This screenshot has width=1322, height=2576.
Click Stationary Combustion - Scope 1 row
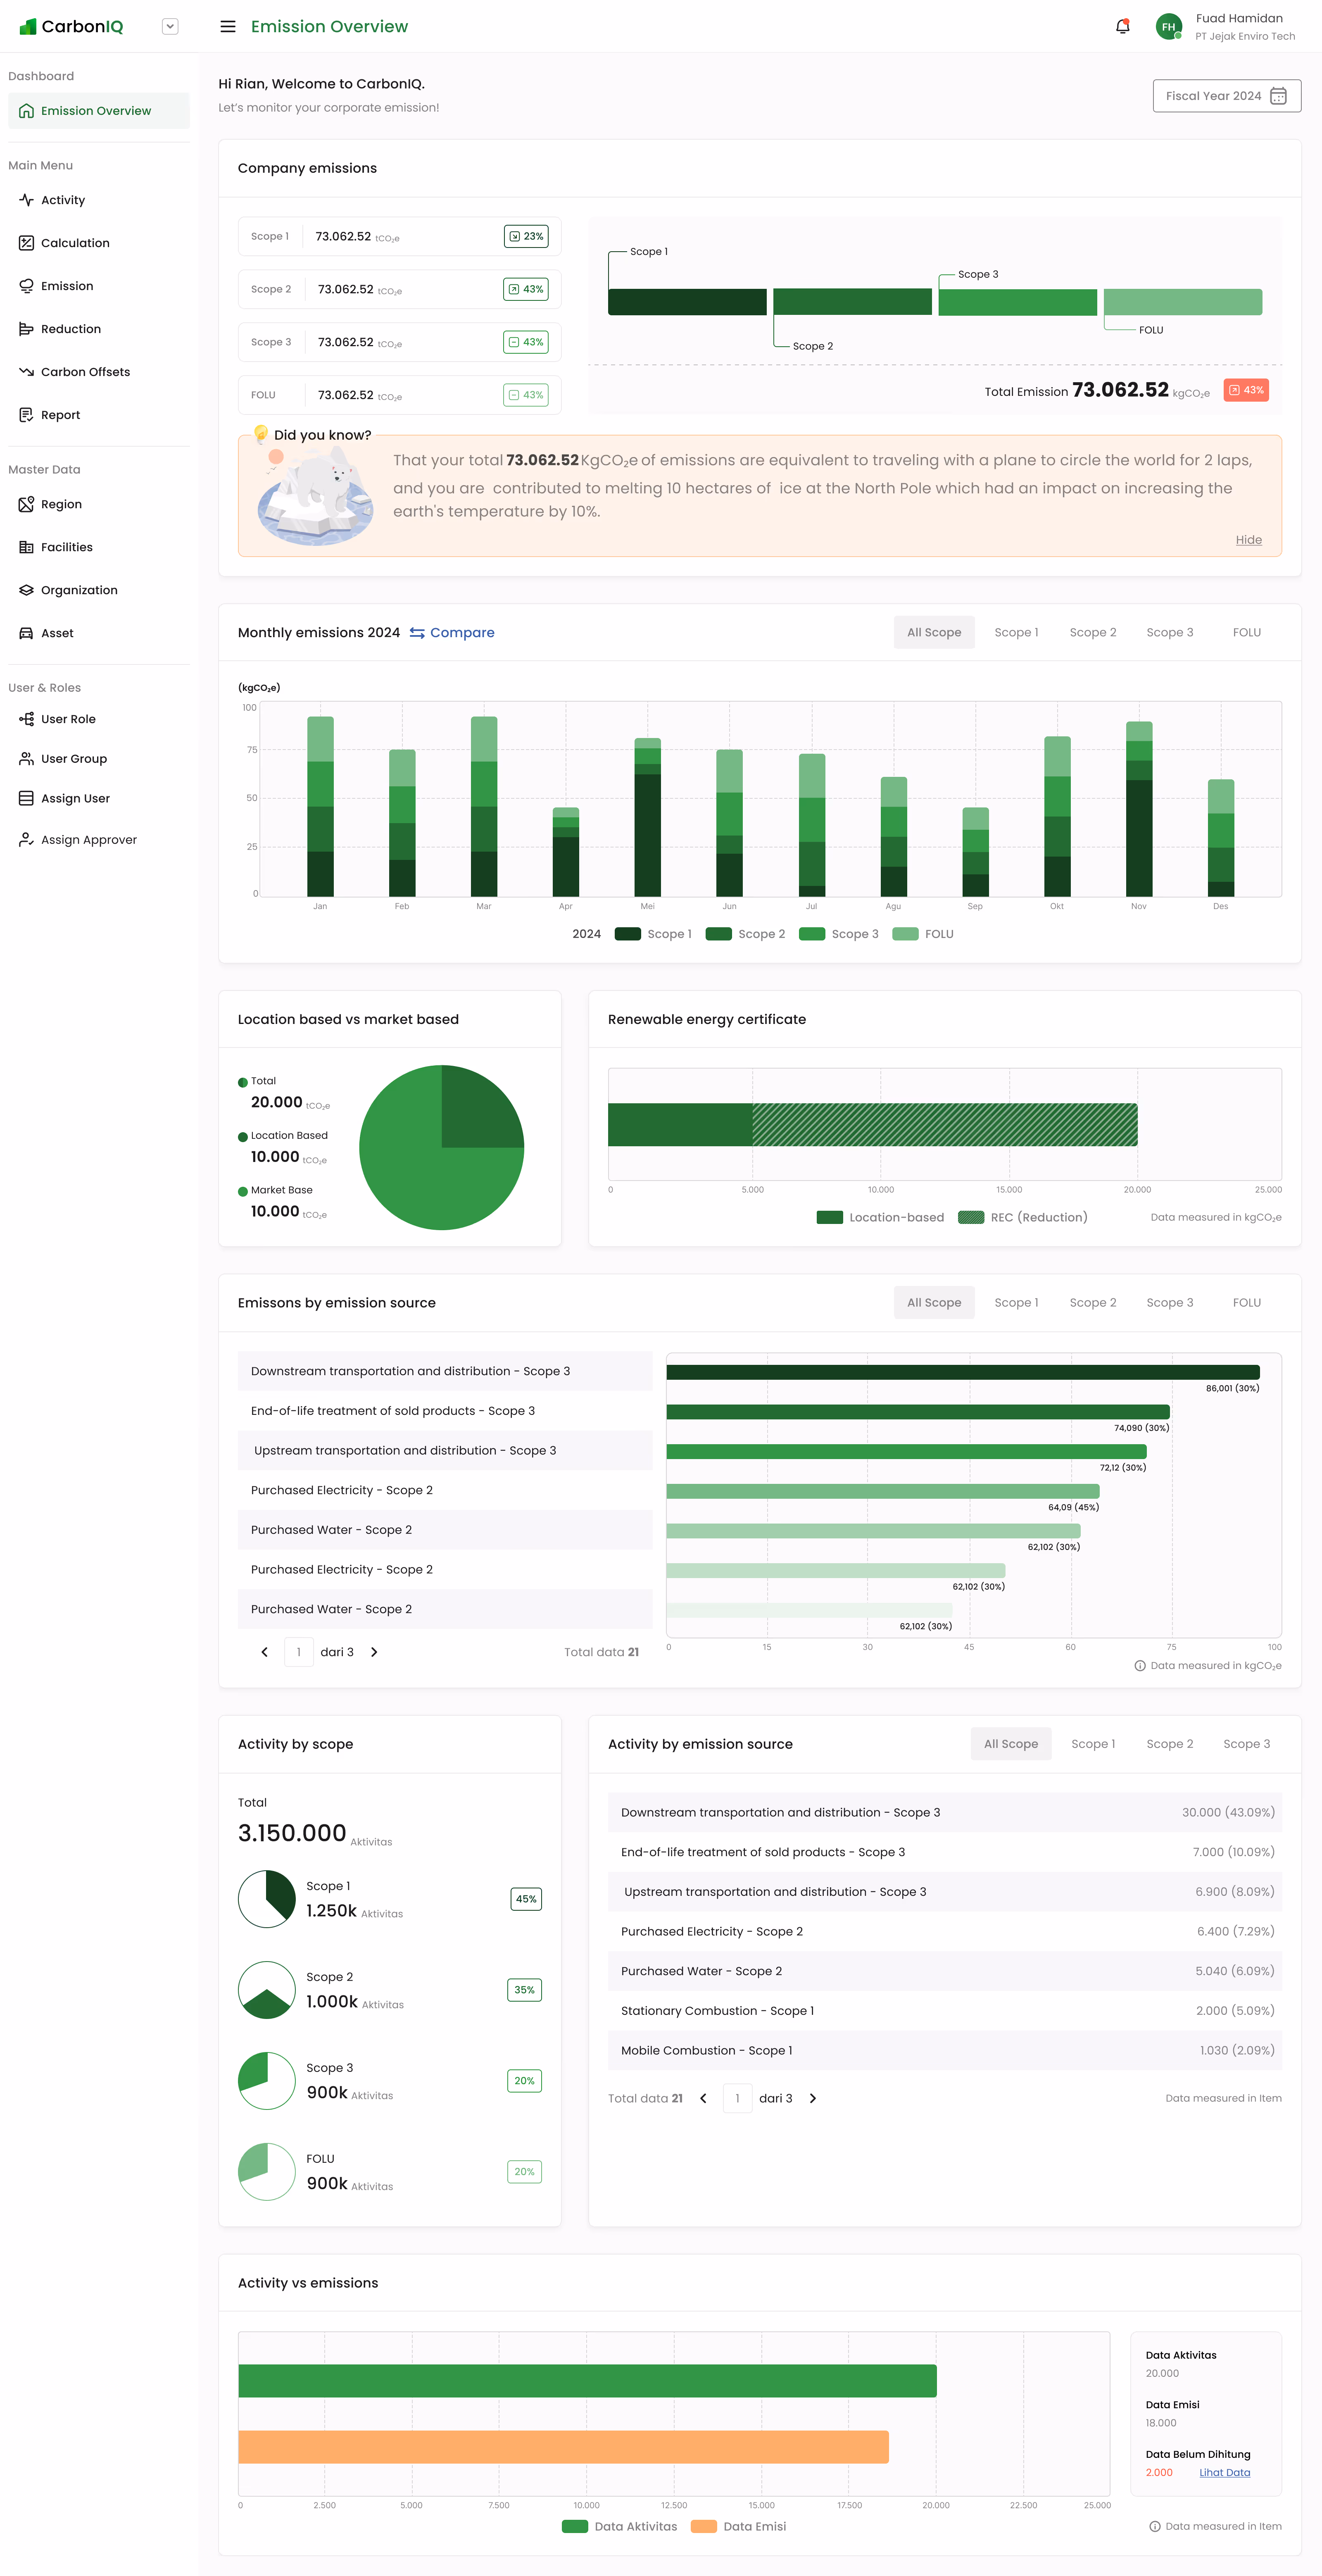[x=944, y=2011]
